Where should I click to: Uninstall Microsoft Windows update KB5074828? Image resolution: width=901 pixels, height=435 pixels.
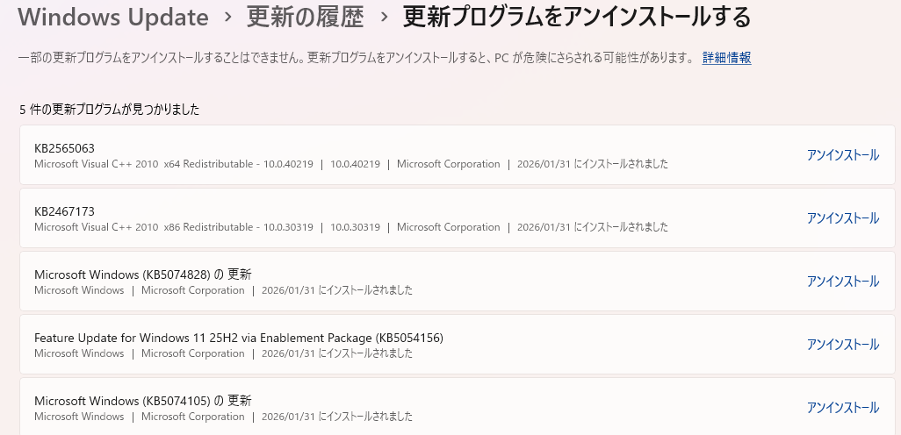point(842,282)
